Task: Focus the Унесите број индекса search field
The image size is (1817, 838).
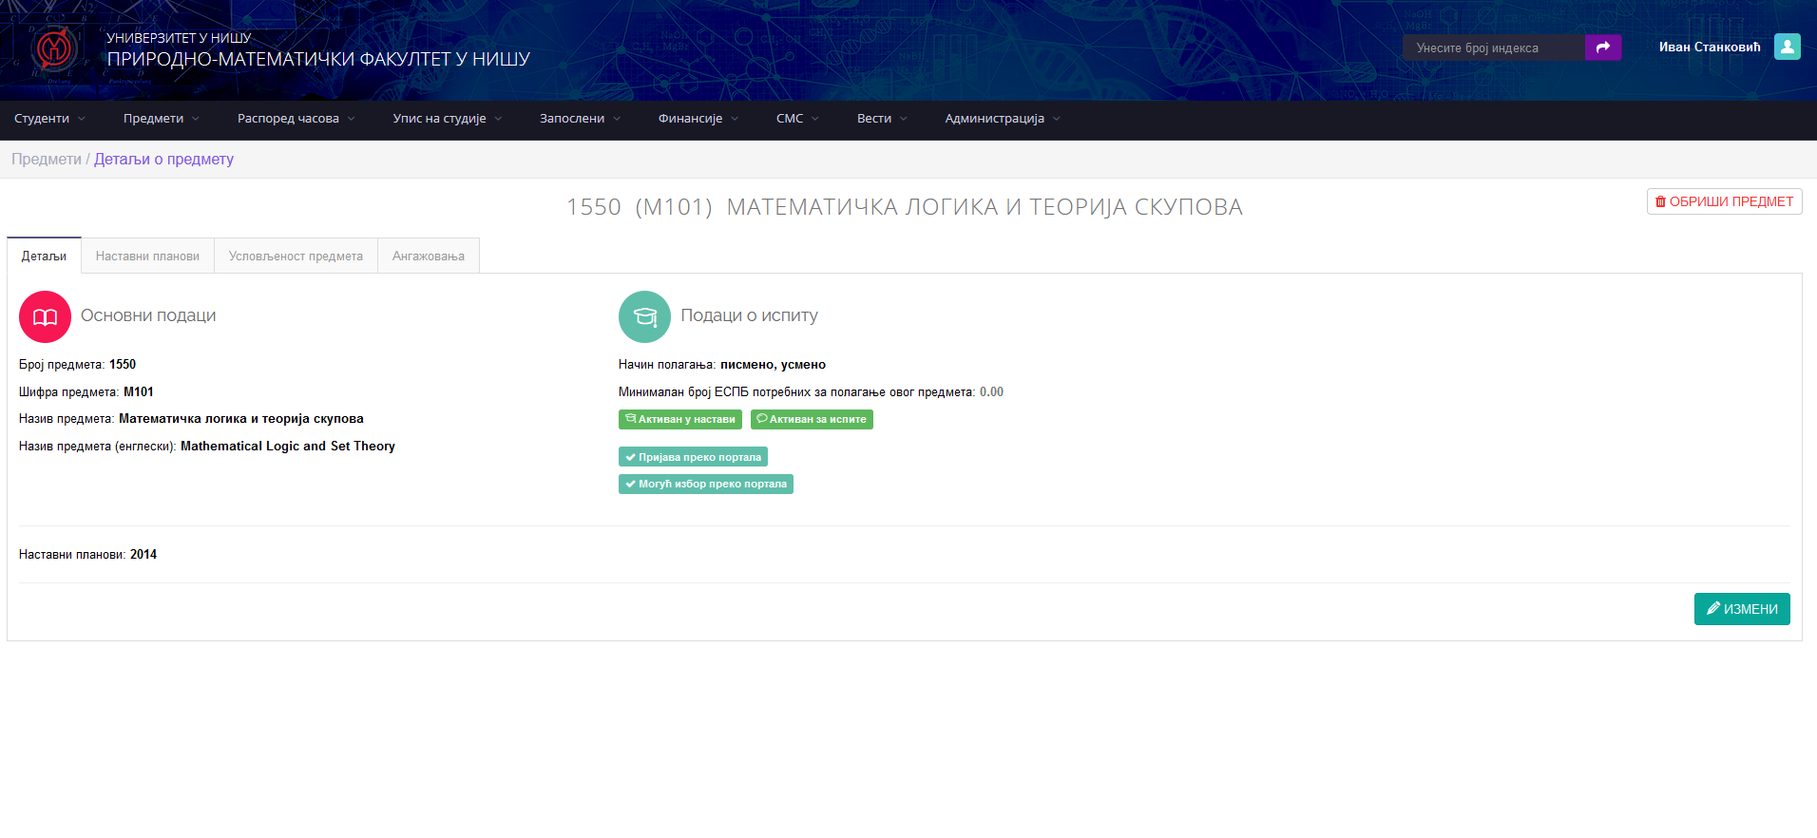Action: click(x=1493, y=48)
